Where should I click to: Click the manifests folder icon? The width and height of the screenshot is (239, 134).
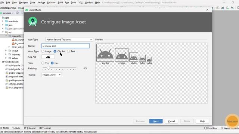point(7,21)
